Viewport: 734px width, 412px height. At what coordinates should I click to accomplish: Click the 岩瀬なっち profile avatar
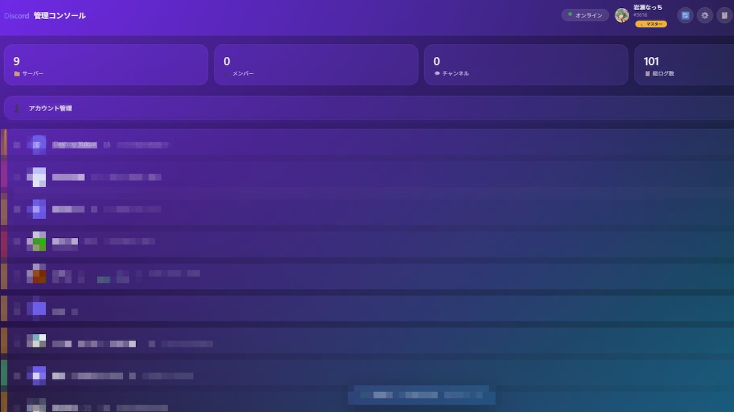click(x=622, y=16)
